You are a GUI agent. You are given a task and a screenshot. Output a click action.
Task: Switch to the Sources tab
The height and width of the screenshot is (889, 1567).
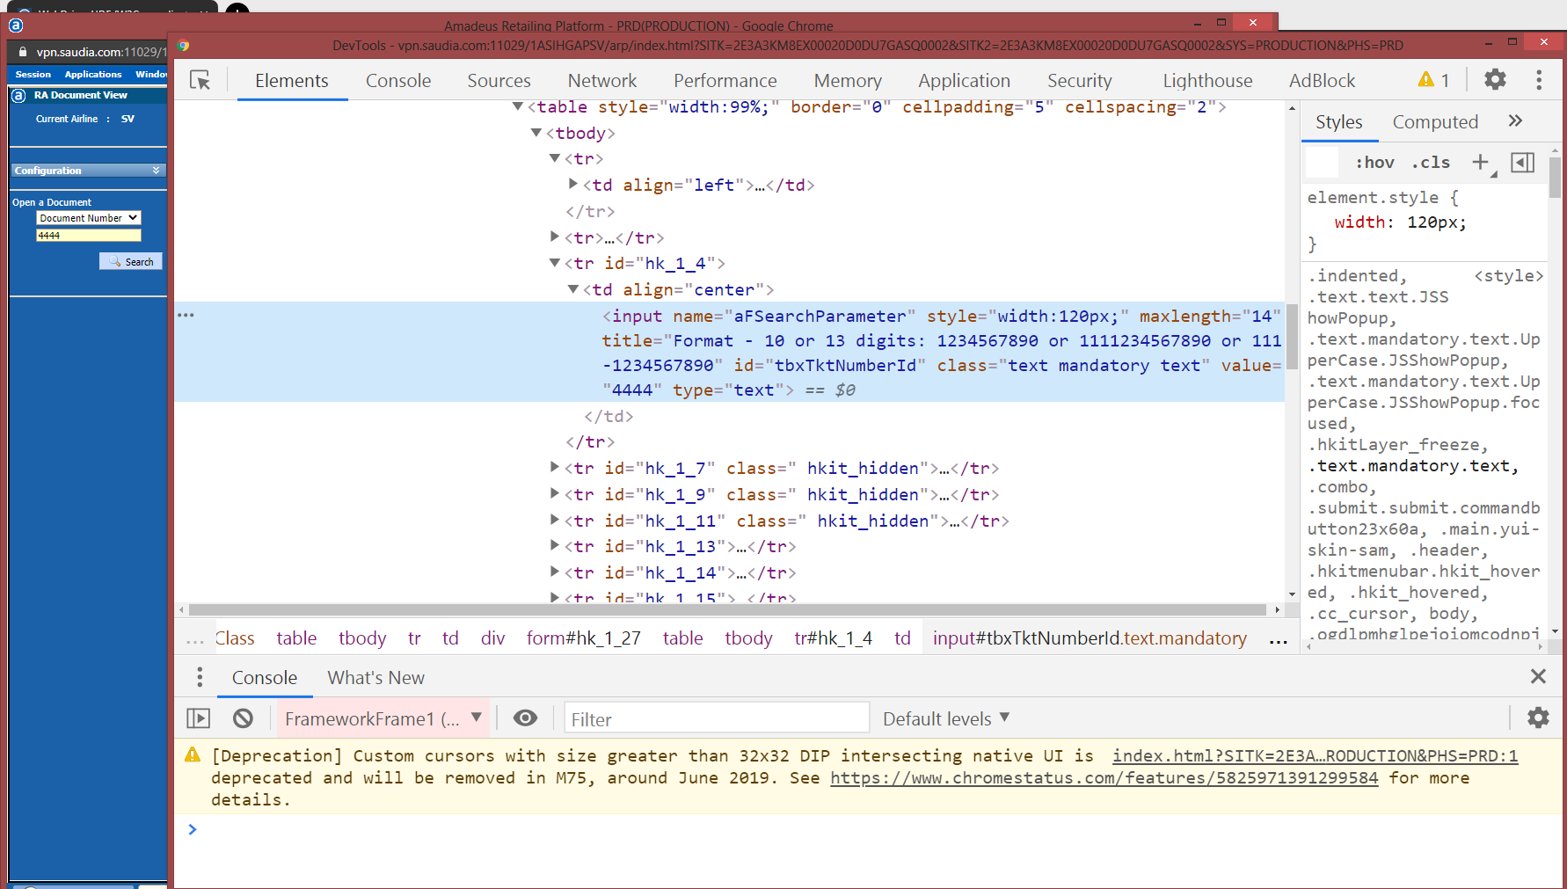point(499,80)
